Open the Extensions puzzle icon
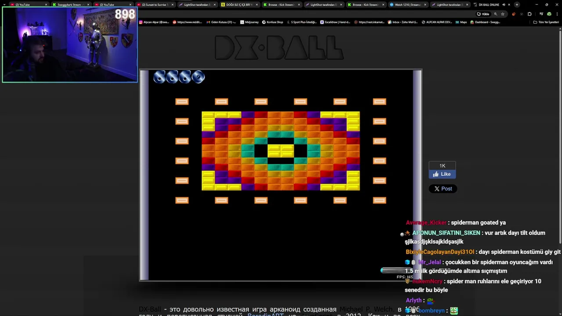The width and height of the screenshot is (562, 316). [530, 14]
